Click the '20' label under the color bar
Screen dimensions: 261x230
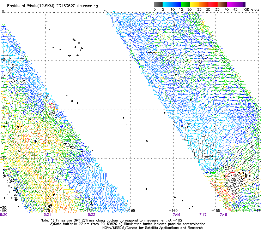(190, 10)
